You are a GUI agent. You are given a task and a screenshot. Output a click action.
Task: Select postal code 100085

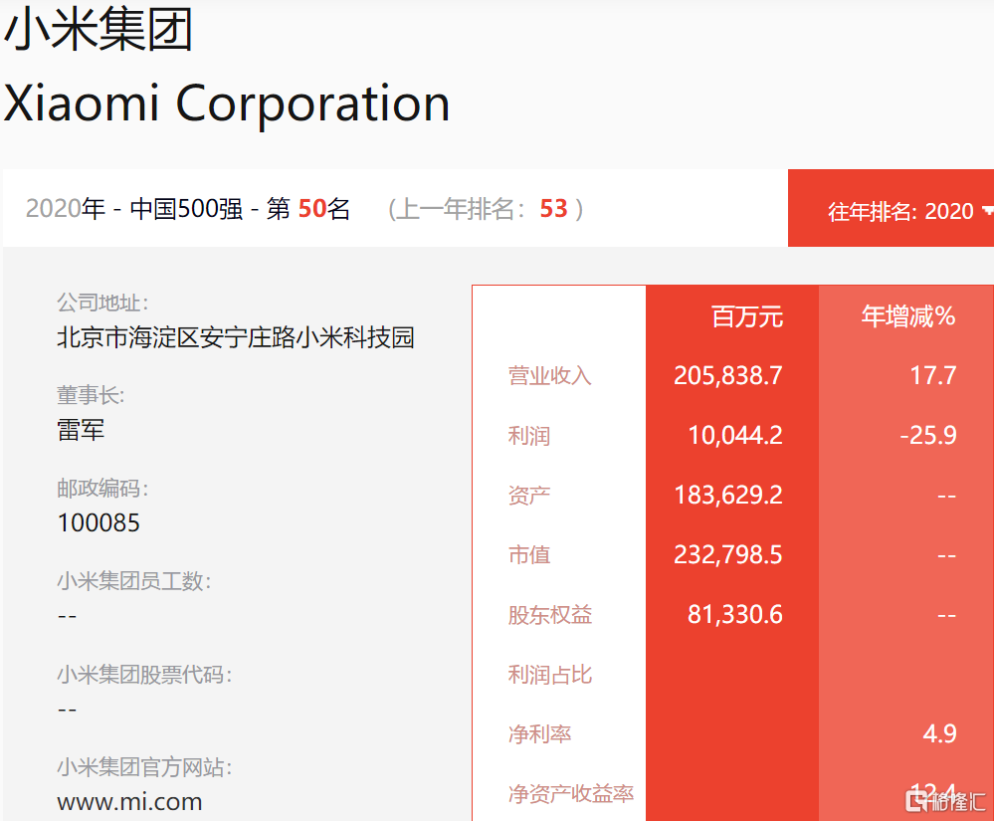(x=99, y=523)
